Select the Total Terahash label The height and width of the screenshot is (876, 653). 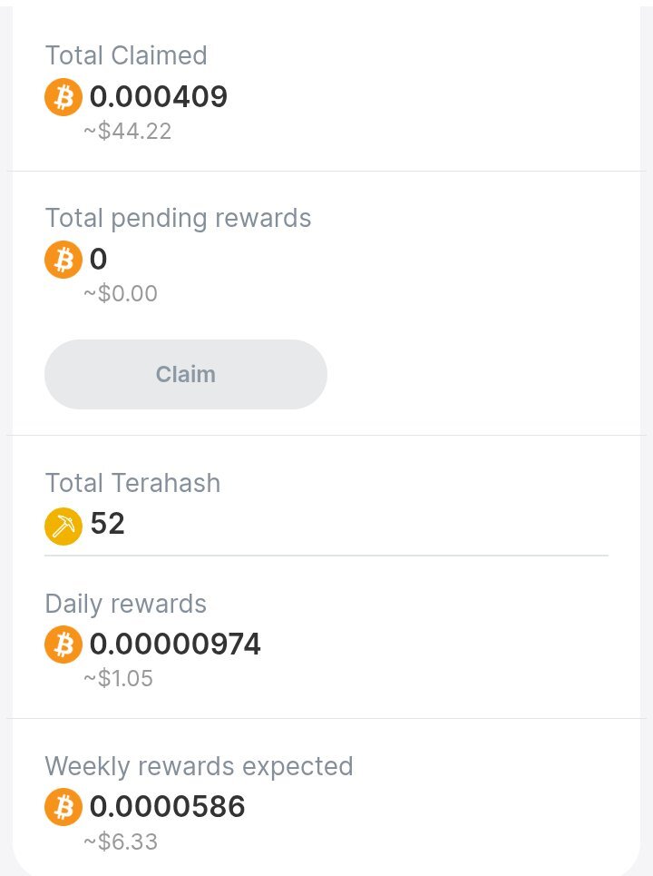tap(132, 483)
